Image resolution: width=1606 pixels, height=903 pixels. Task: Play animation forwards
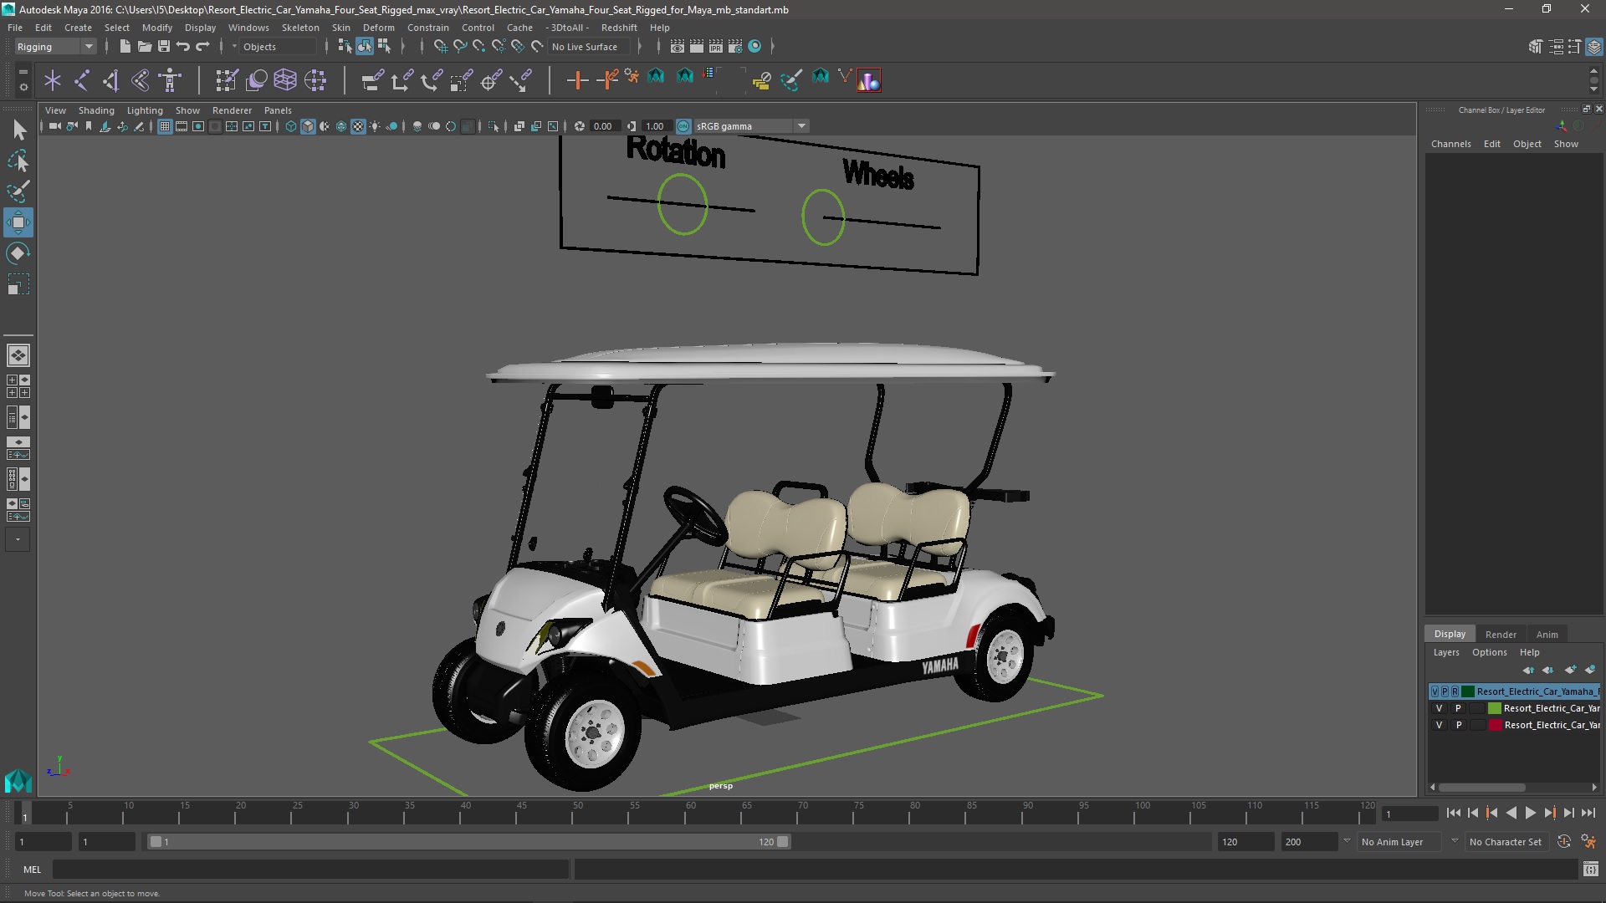pos(1531,813)
